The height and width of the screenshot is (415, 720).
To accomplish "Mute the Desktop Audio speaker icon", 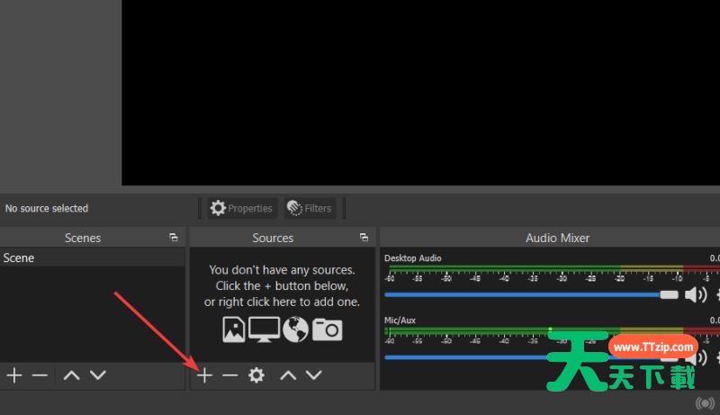I will click(695, 294).
